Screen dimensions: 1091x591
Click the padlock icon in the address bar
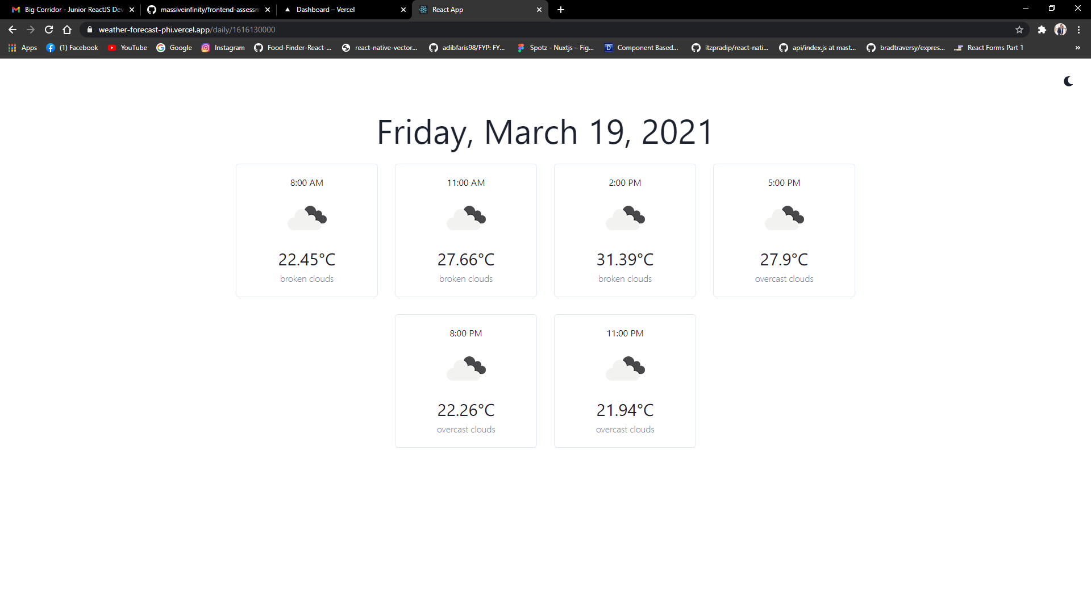tap(89, 29)
